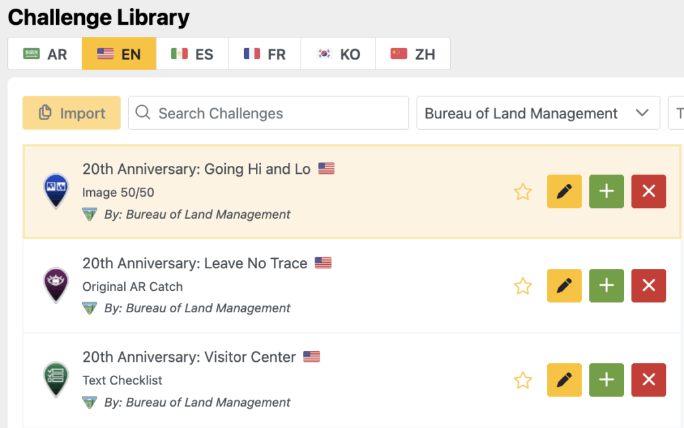Click the Image 50/50 map pin icon
The image size is (684, 428).
tap(56, 191)
